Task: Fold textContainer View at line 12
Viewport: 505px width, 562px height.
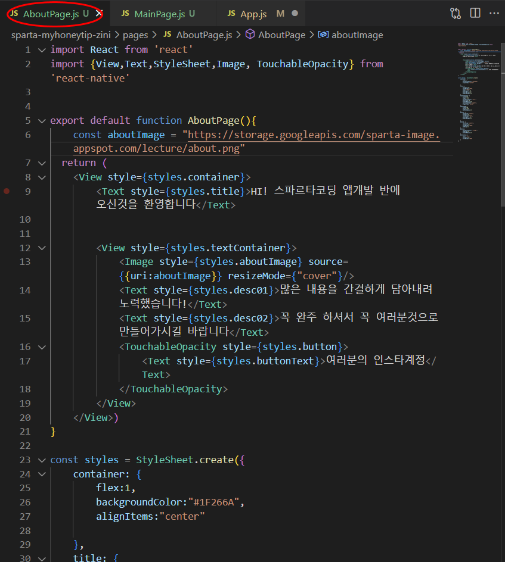Action: [x=42, y=248]
